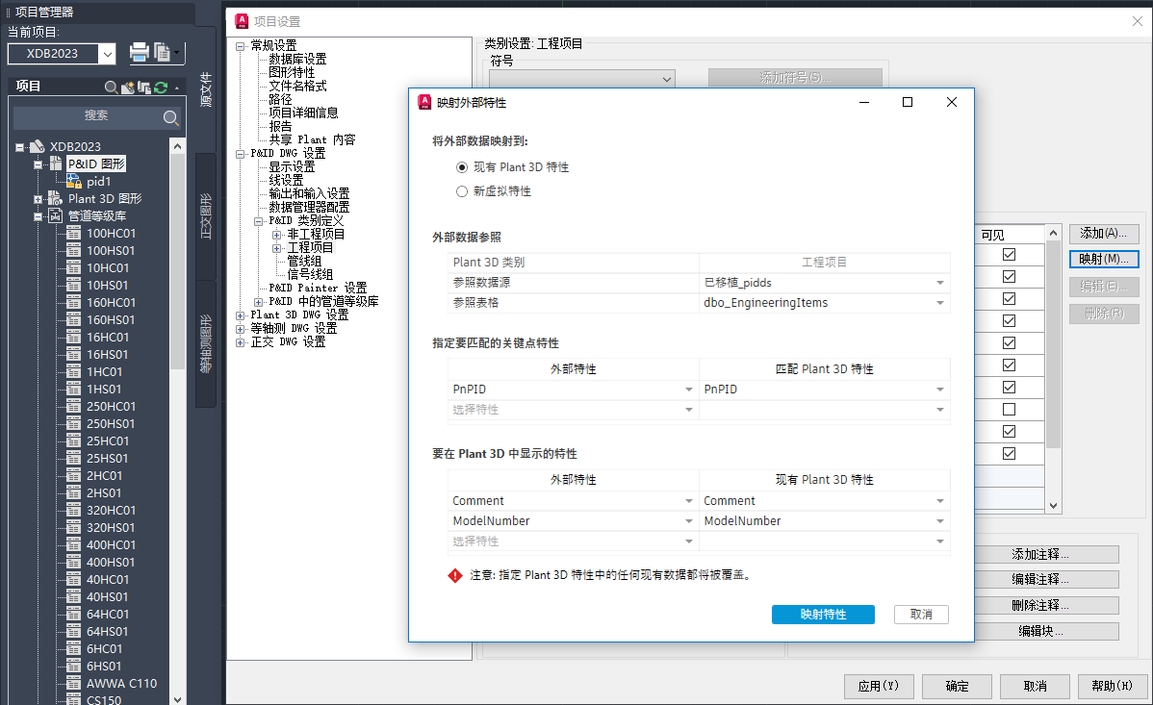Click the 确定 button in 项目设置
The width and height of the screenshot is (1153, 705).
click(x=957, y=686)
